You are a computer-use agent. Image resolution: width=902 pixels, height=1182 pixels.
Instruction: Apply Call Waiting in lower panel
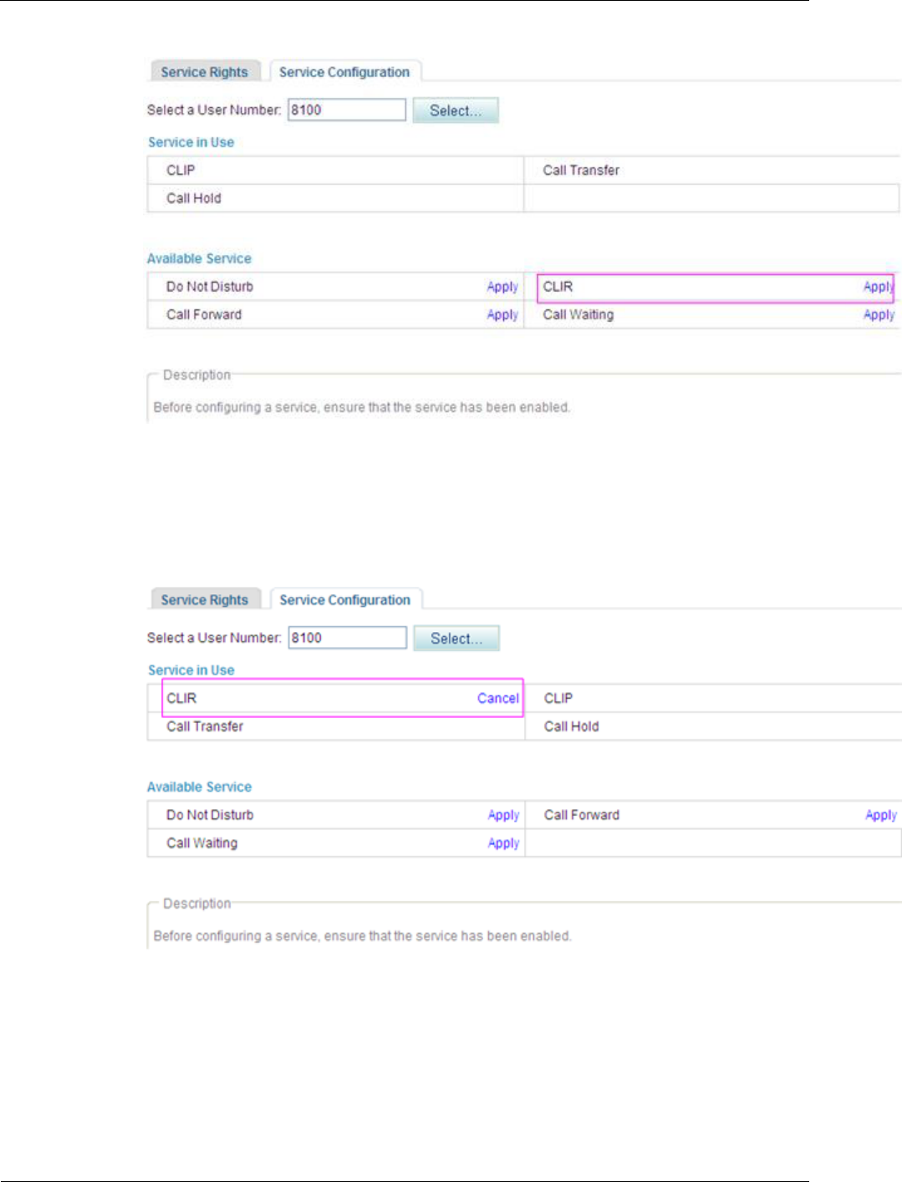[504, 843]
